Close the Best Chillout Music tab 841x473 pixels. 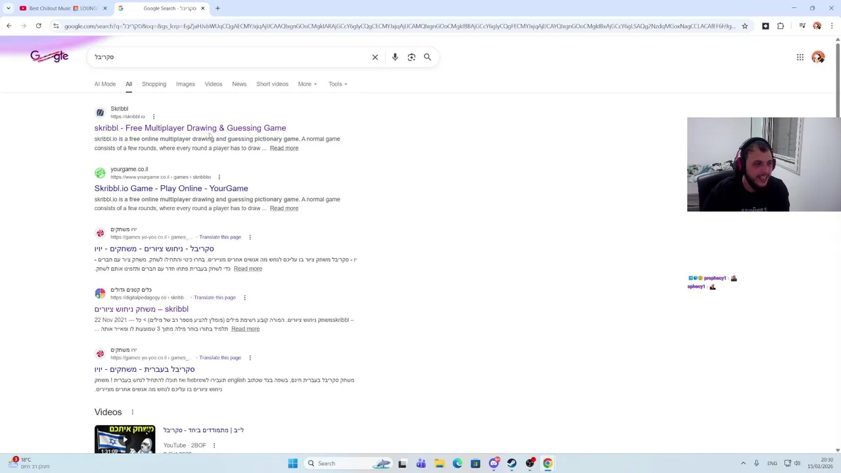pyautogui.click(x=104, y=9)
